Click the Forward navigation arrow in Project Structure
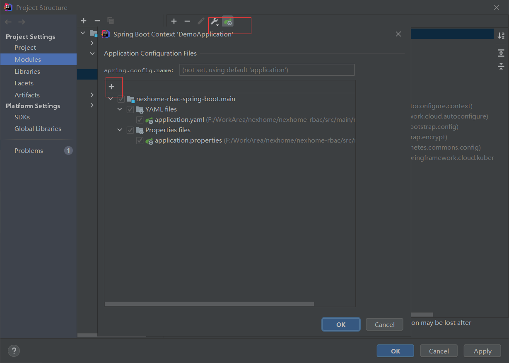 pos(22,22)
